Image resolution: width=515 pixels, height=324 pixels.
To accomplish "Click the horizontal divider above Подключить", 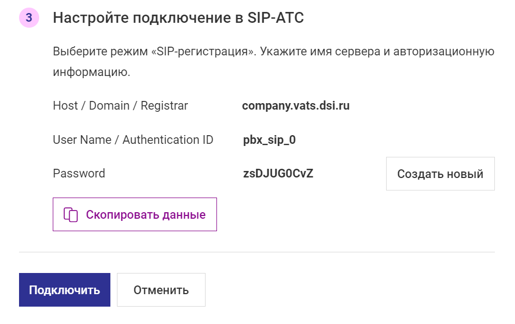I will tap(257, 252).
